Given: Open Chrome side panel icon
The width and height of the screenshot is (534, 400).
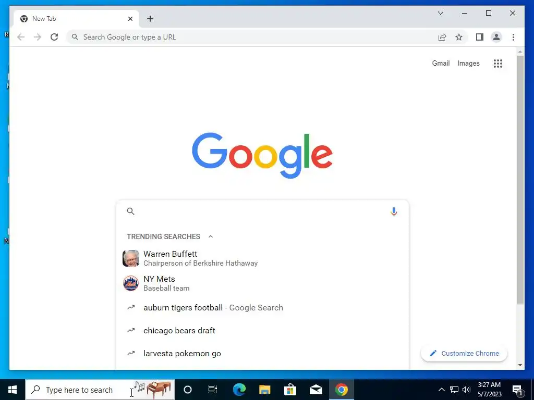Looking at the screenshot, I should click(x=480, y=37).
